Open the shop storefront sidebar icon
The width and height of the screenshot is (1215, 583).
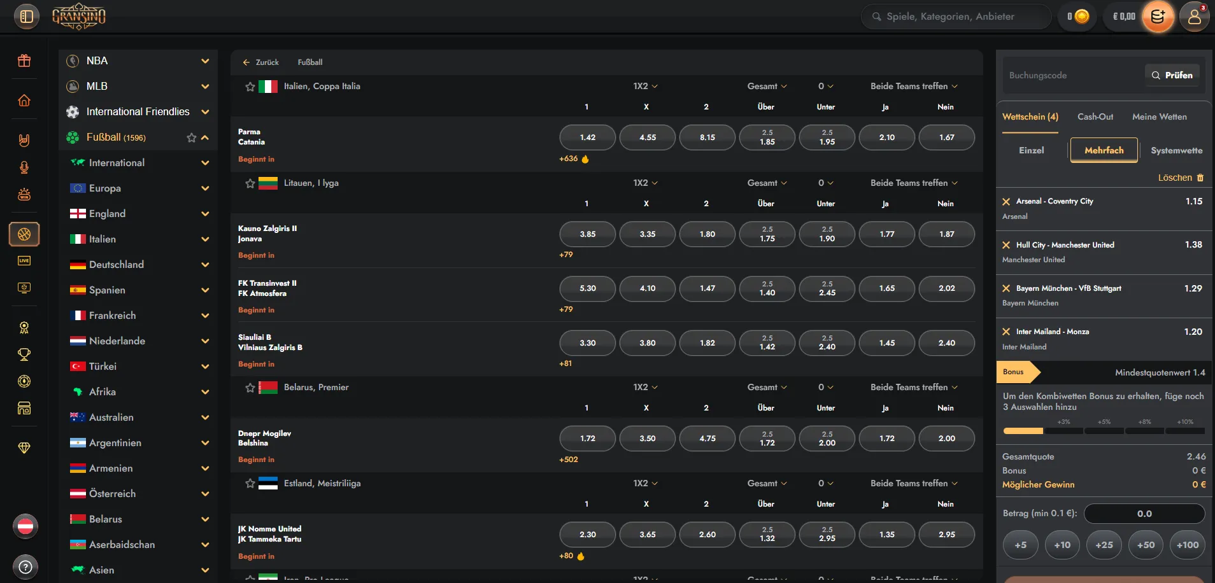[x=24, y=408]
